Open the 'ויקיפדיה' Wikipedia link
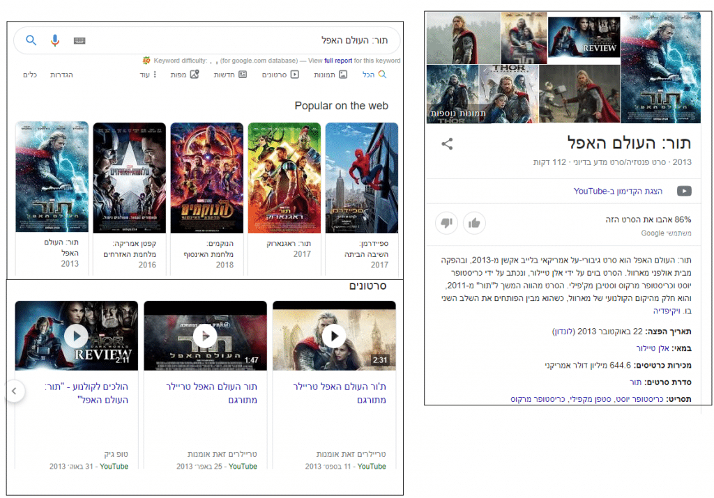The image size is (714, 498). click(x=667, y=311)
